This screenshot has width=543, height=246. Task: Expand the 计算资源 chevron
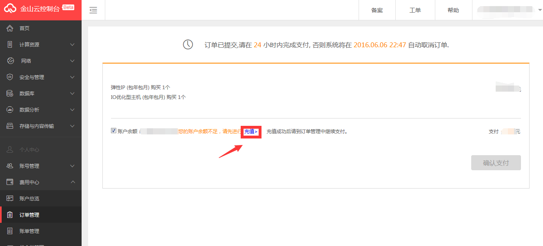(73, 44)
